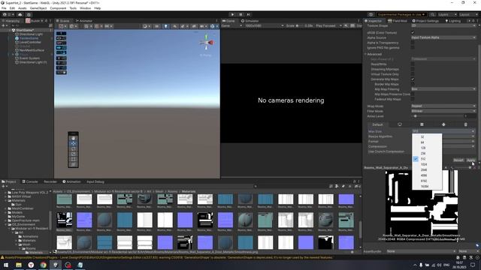Click the Project panel add plus button
Viewport: 481px width, 270px height.
tap(4, 186)
